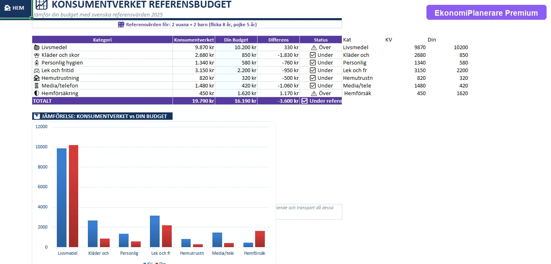Click the warning triangle in Livsmedel status
The image size is (551, 264).
(x=314, y=48)
